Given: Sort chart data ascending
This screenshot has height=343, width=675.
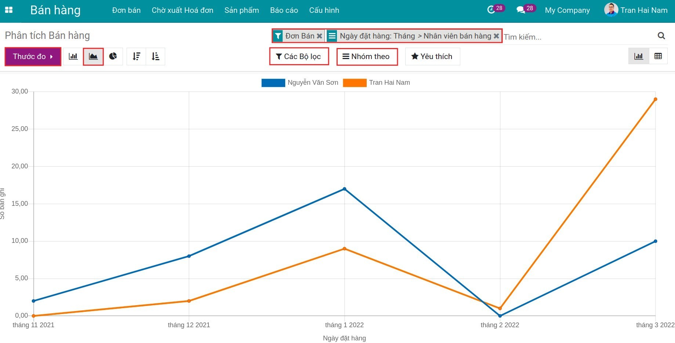Looking at the screenshot, I should [x=156, y=56].
